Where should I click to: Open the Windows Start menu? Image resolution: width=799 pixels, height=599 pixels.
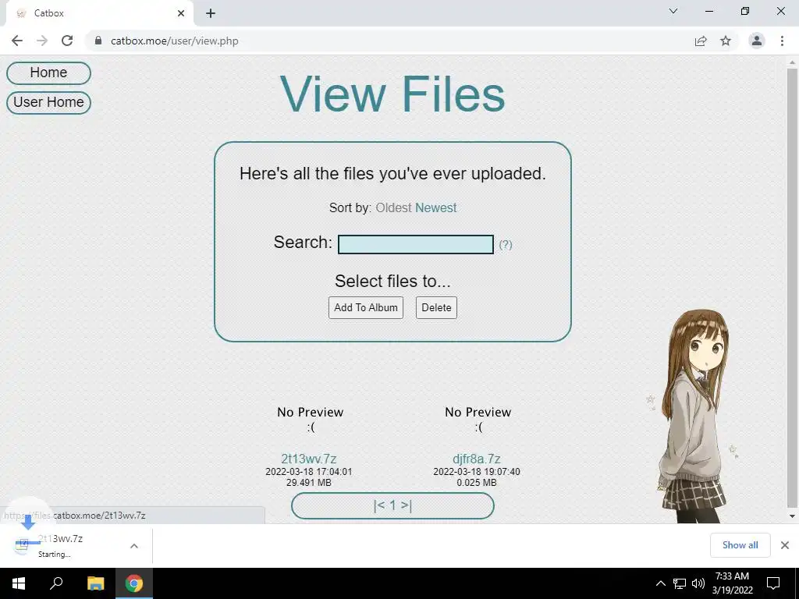[x=19, y=583]
